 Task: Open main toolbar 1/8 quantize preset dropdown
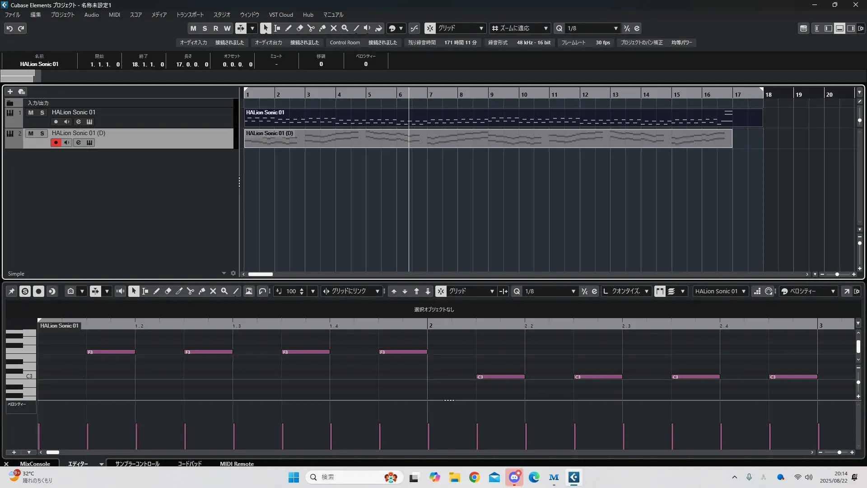[x=615, y=28]
